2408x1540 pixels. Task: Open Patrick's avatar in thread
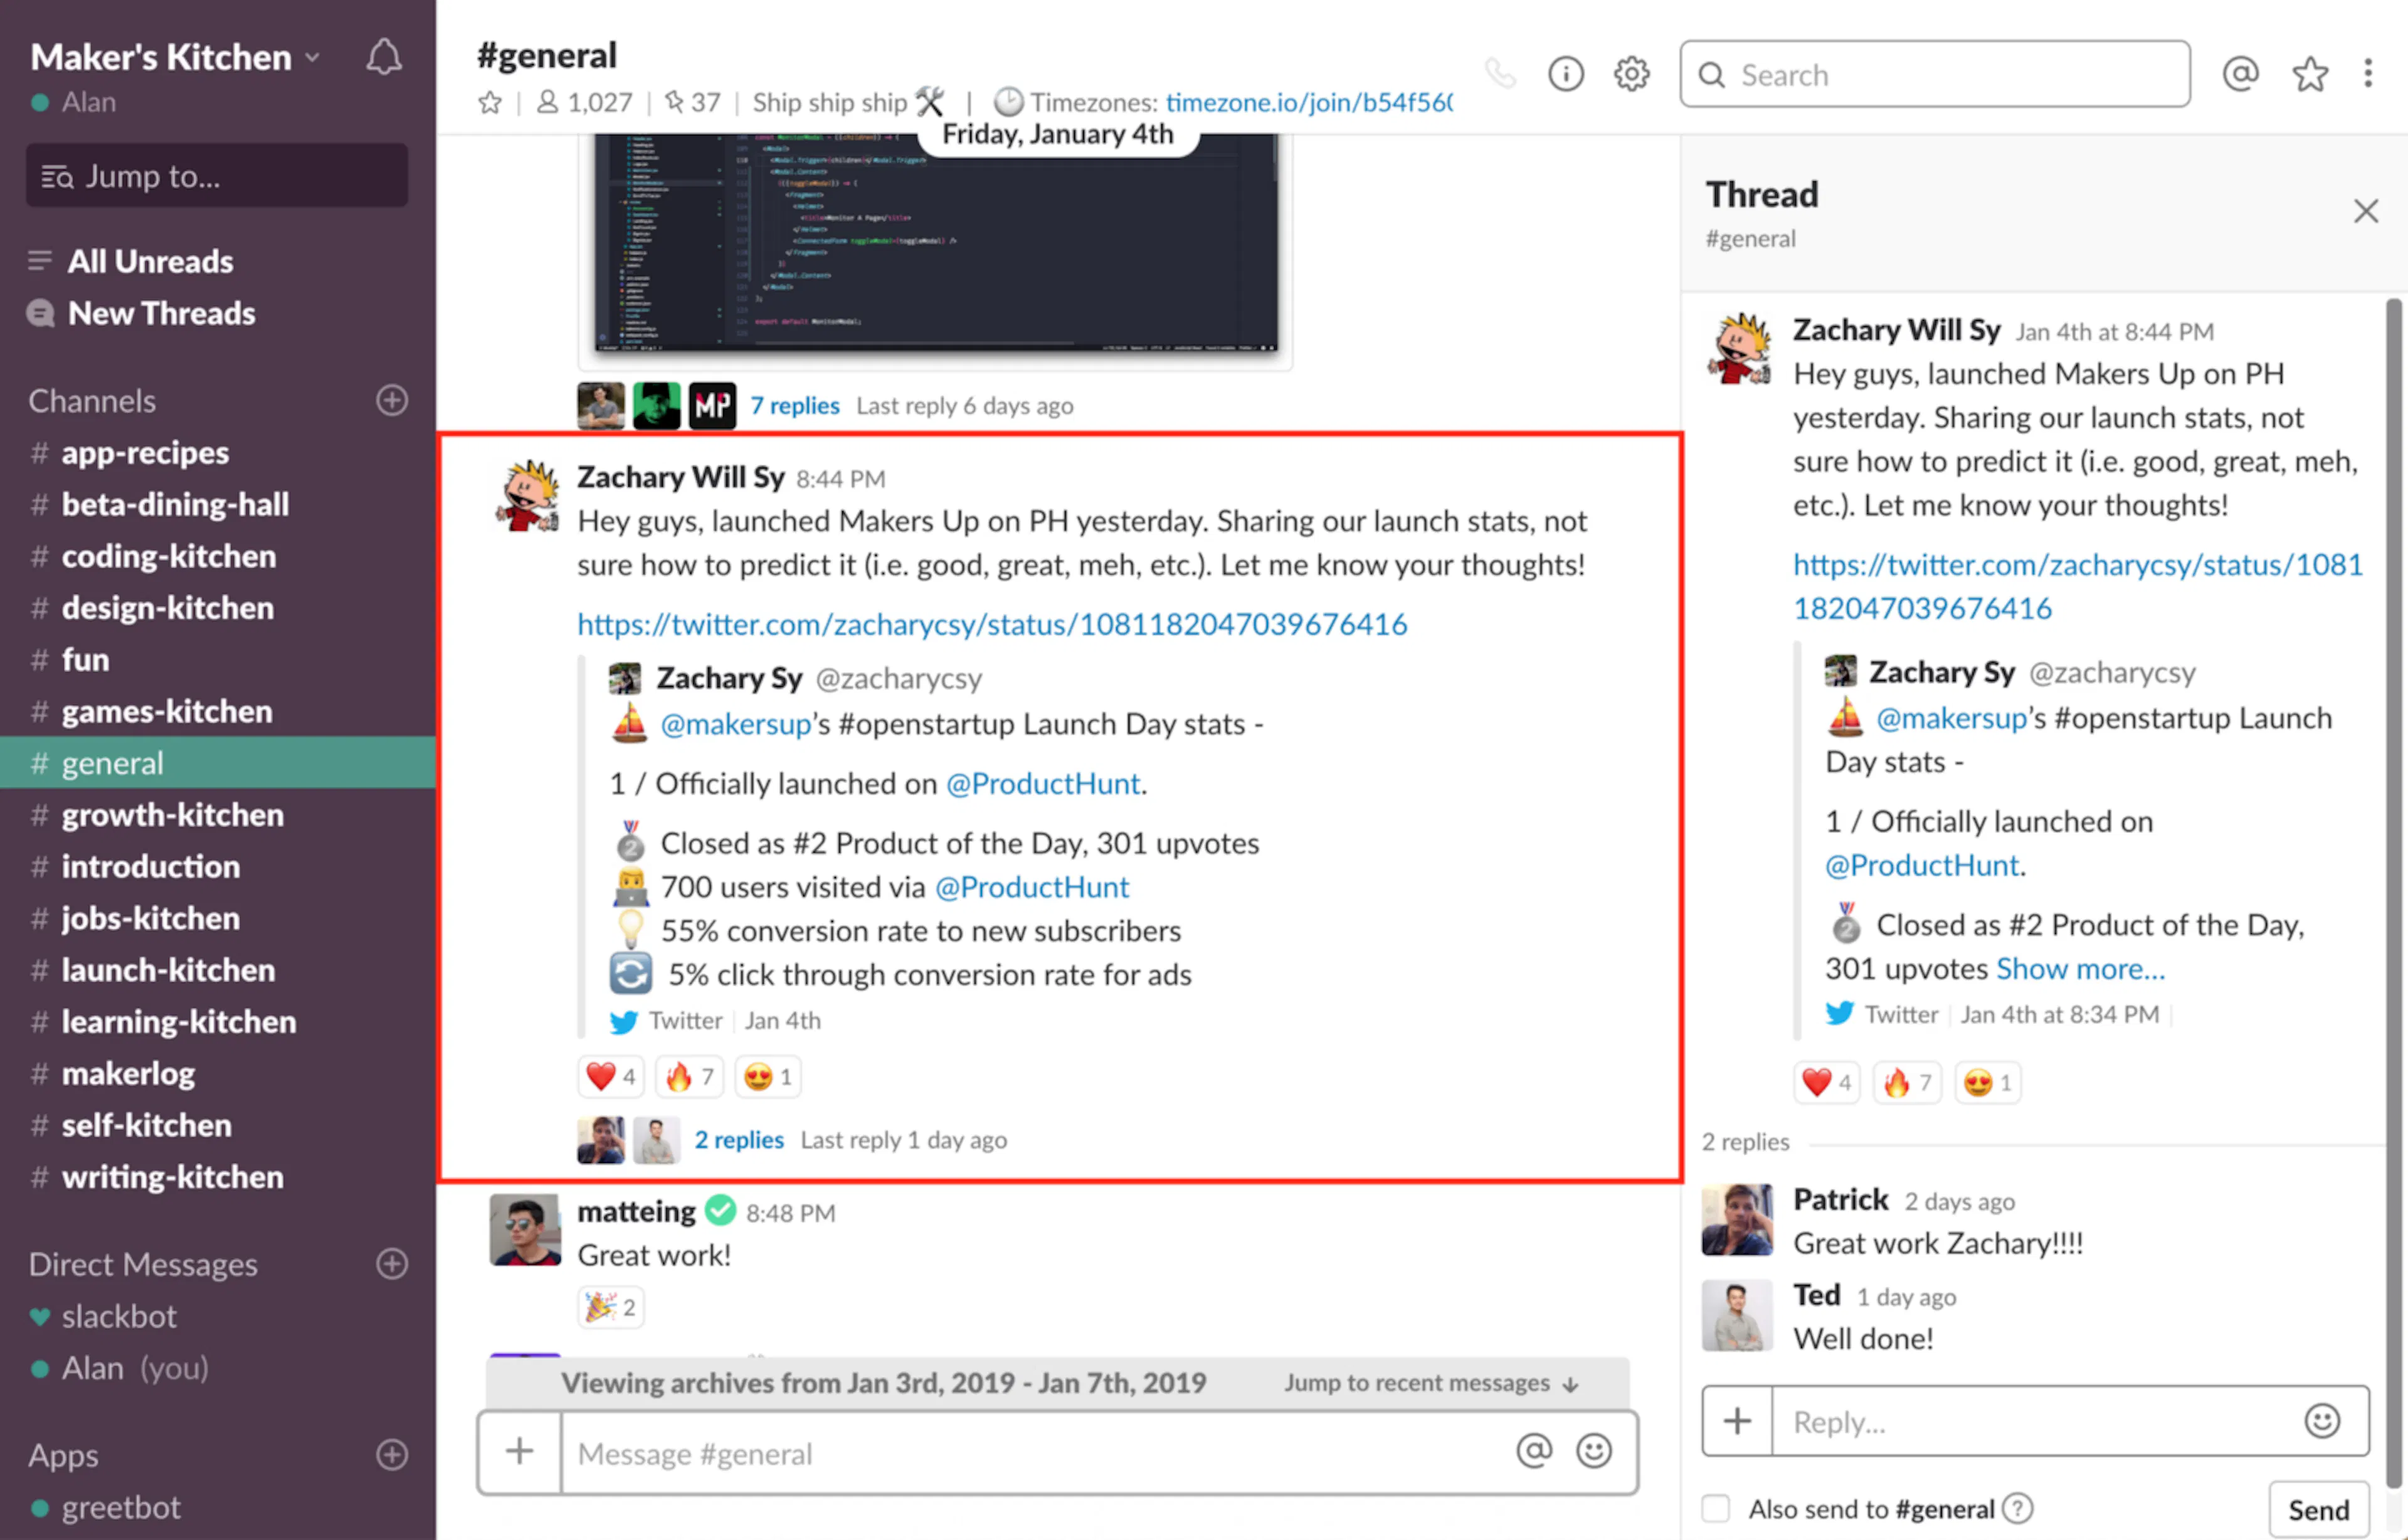point(1737,1219)
